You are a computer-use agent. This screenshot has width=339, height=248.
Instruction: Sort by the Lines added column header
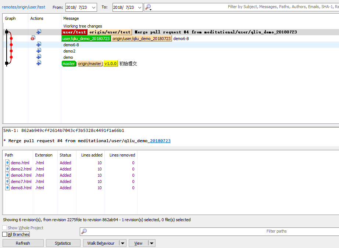click(91, 155)
